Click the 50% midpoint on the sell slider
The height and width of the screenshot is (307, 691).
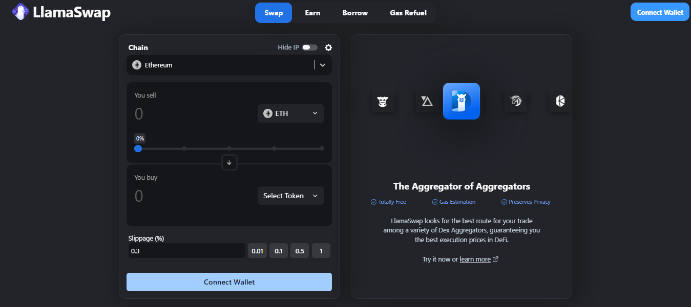click(229, 149)
